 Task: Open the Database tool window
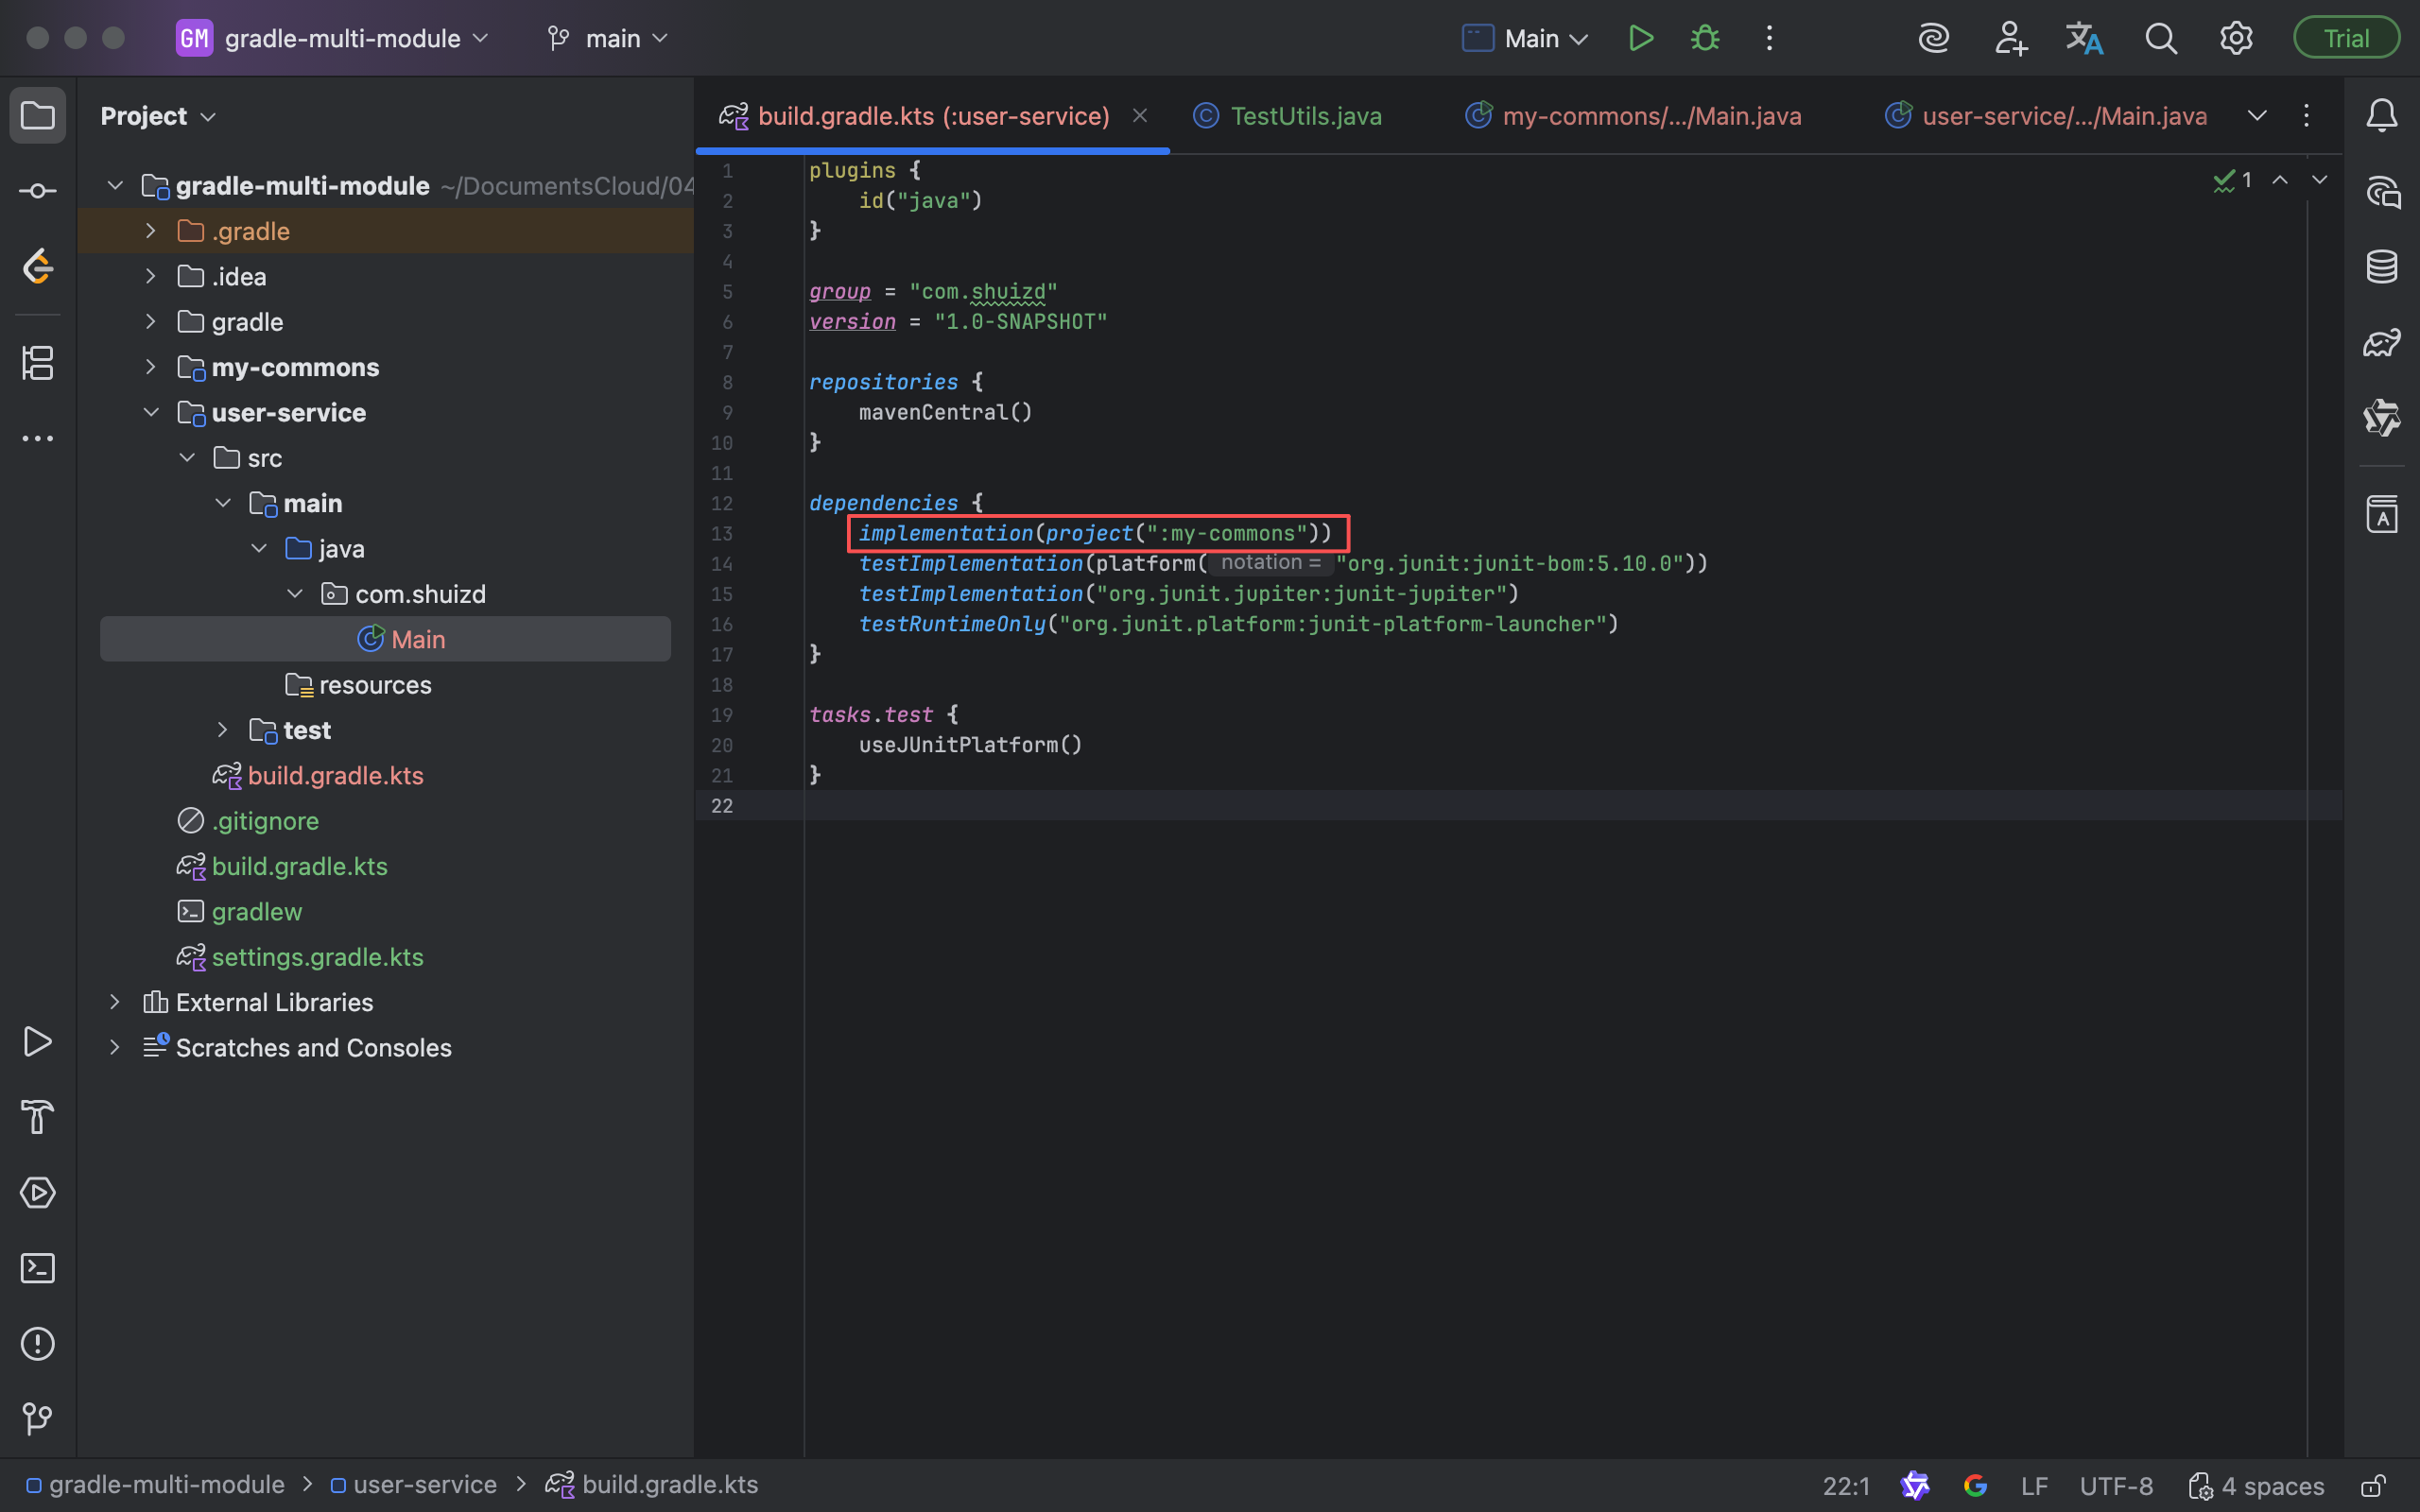pos(2381,267)
